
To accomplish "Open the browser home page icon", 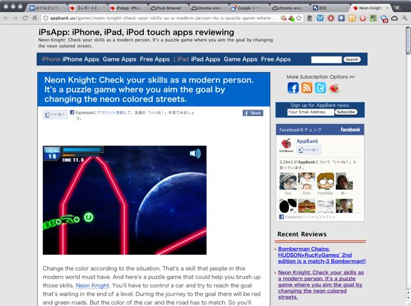I will pos(35,18).
